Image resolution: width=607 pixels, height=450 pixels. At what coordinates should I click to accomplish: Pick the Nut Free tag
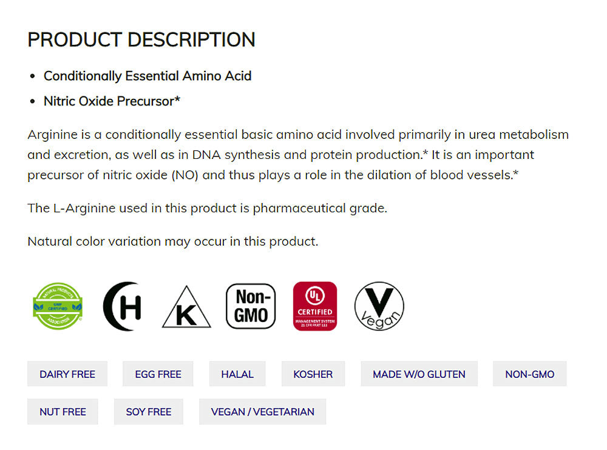coord(63,412)
